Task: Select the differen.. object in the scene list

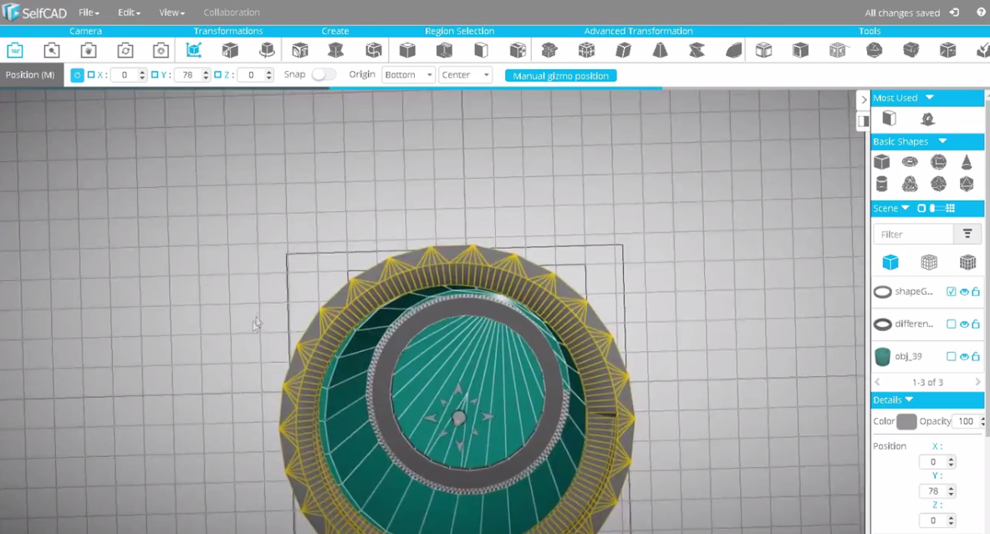Action: tap(913, 323)
